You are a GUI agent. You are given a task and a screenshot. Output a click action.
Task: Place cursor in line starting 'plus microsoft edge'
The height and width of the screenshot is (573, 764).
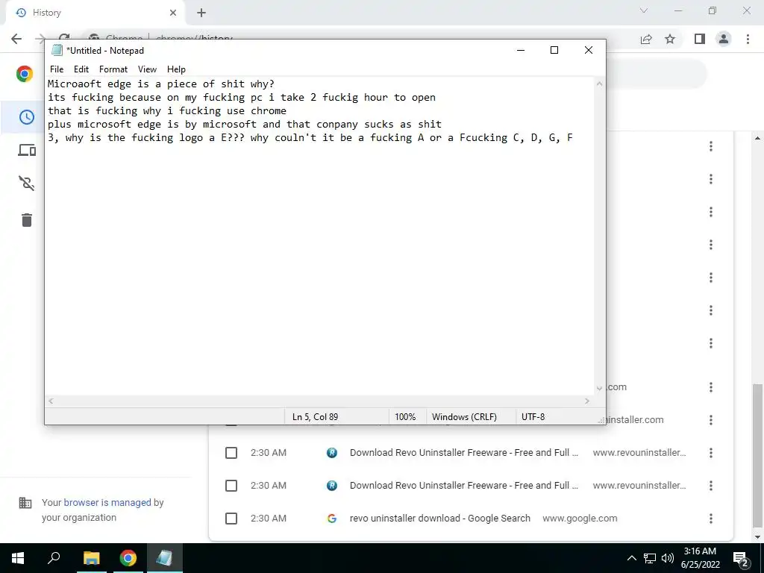pyautogui.click(x=245, y=125)
